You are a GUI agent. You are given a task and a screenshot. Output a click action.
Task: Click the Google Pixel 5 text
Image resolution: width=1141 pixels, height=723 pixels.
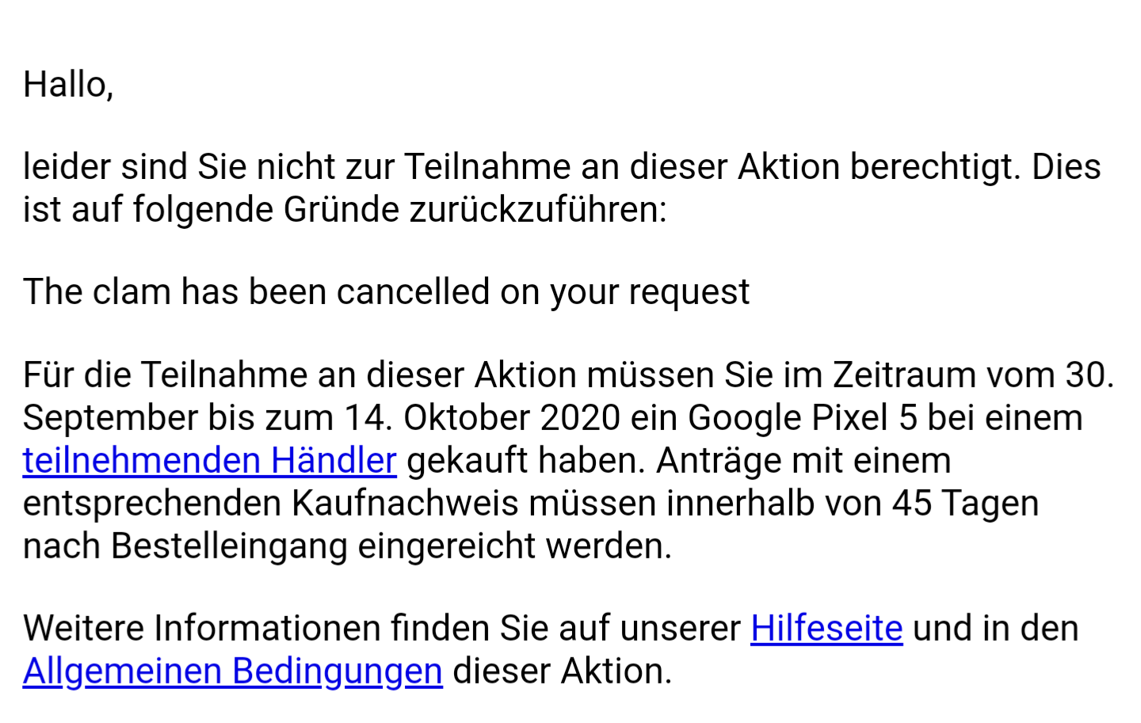[802, 418]
